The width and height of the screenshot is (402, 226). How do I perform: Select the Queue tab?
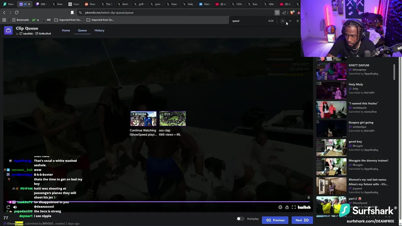click(82, 30)
